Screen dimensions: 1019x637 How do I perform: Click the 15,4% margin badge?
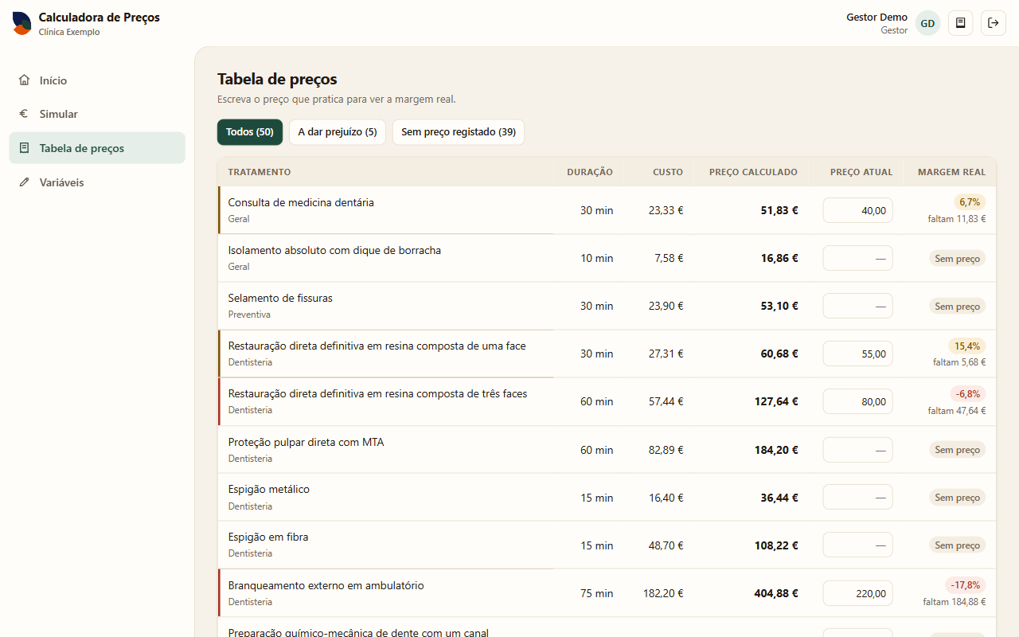[966, 346]
